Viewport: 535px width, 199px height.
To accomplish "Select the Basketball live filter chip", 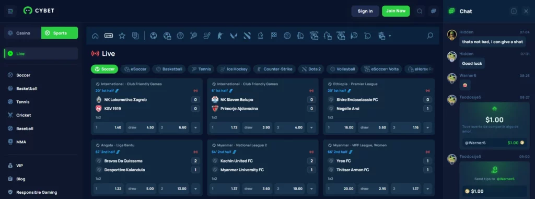I will click(x=169, y=69).
